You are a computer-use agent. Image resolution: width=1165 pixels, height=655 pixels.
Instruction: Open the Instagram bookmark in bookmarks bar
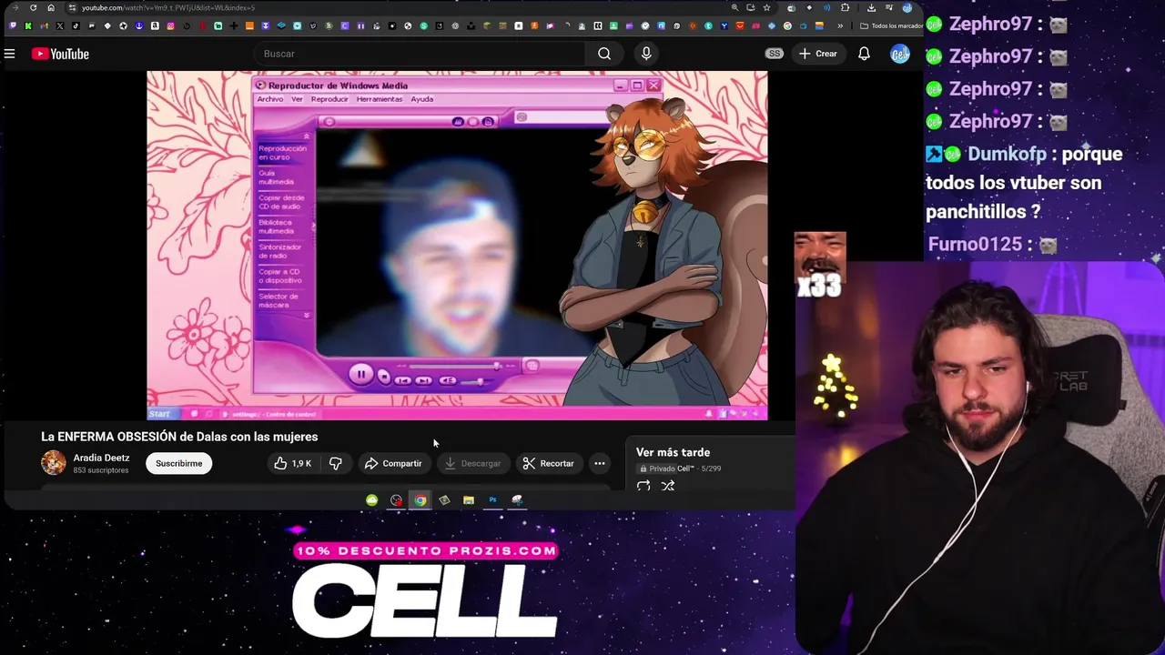click(171, 25)
